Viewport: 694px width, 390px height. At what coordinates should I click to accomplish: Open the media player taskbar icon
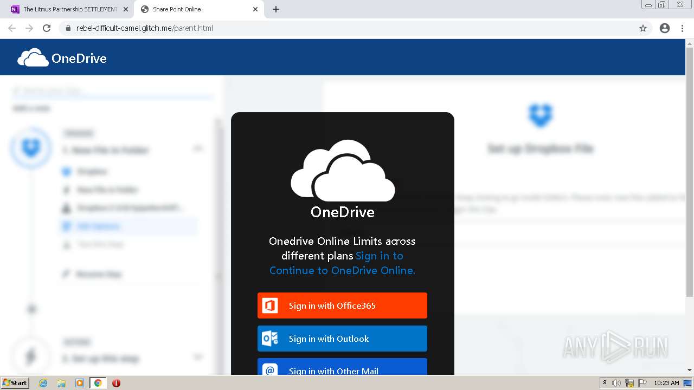point(80,383)
